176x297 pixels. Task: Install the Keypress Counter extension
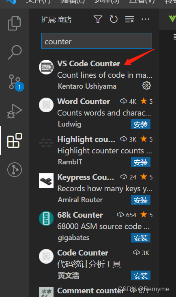point(141,200)
